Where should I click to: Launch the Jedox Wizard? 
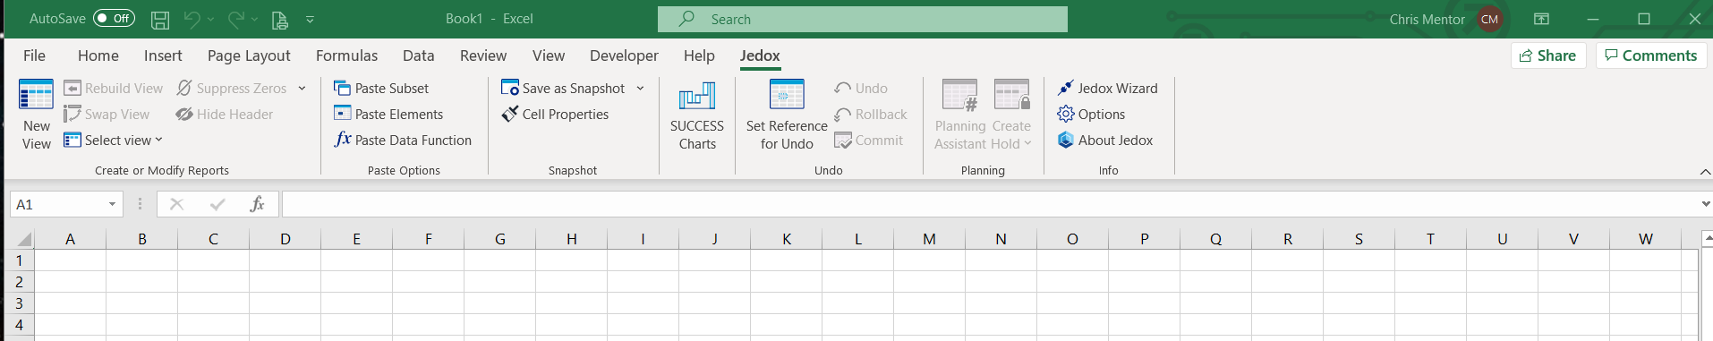(1107, 88)
